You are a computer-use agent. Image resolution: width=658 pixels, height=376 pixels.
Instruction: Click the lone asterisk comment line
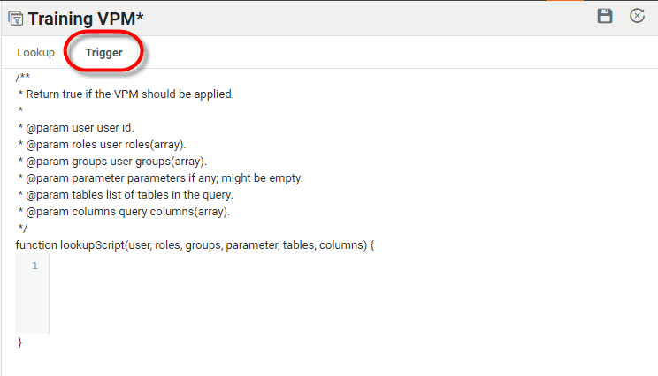point(20,110)
